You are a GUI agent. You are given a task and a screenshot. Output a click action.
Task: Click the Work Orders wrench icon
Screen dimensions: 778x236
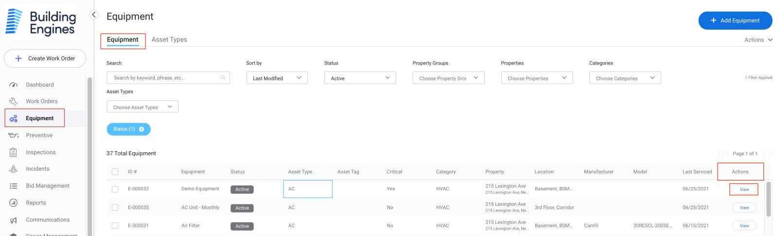coord(14,101)
